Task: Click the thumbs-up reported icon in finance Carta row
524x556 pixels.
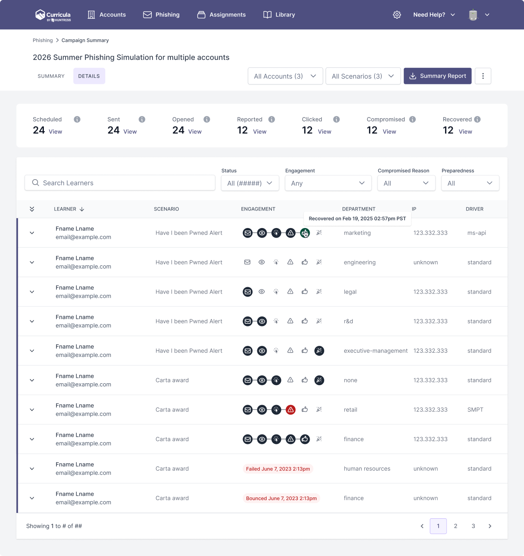Action: tap(305, 439)
